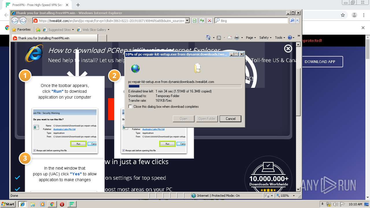Click the Home icon in IE command bar
The width and height of the screenshot is (370, 208).
coord(208,38)
